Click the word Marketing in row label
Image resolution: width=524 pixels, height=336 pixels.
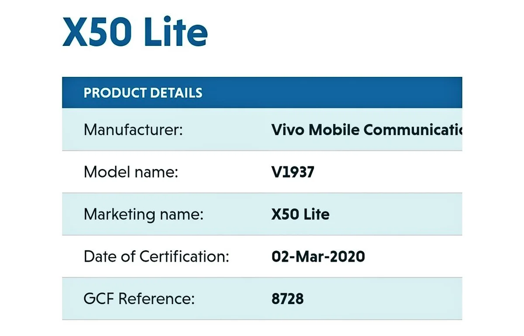pyautogui.click(x=119, y=215)
